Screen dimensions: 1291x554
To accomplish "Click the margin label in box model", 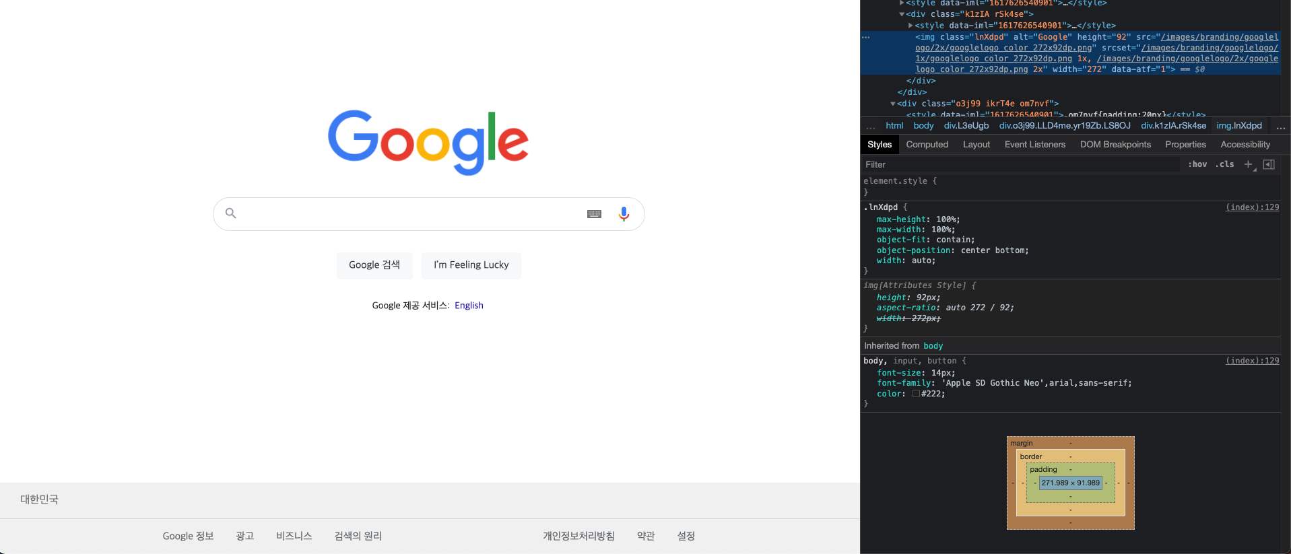I will [x=1021, y=443].
